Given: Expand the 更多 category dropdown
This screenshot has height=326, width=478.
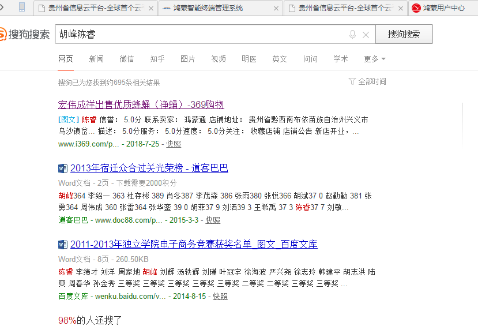Looking at the screenshot, I should tap(374, 59).
